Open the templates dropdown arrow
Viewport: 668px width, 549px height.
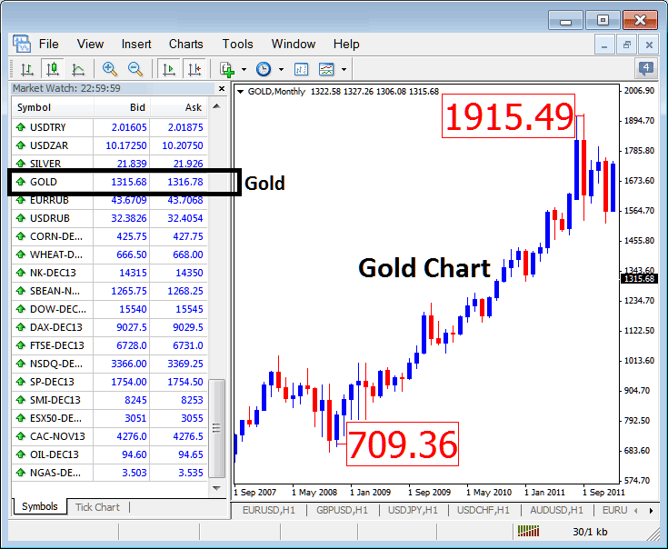(x=344, y=69)
